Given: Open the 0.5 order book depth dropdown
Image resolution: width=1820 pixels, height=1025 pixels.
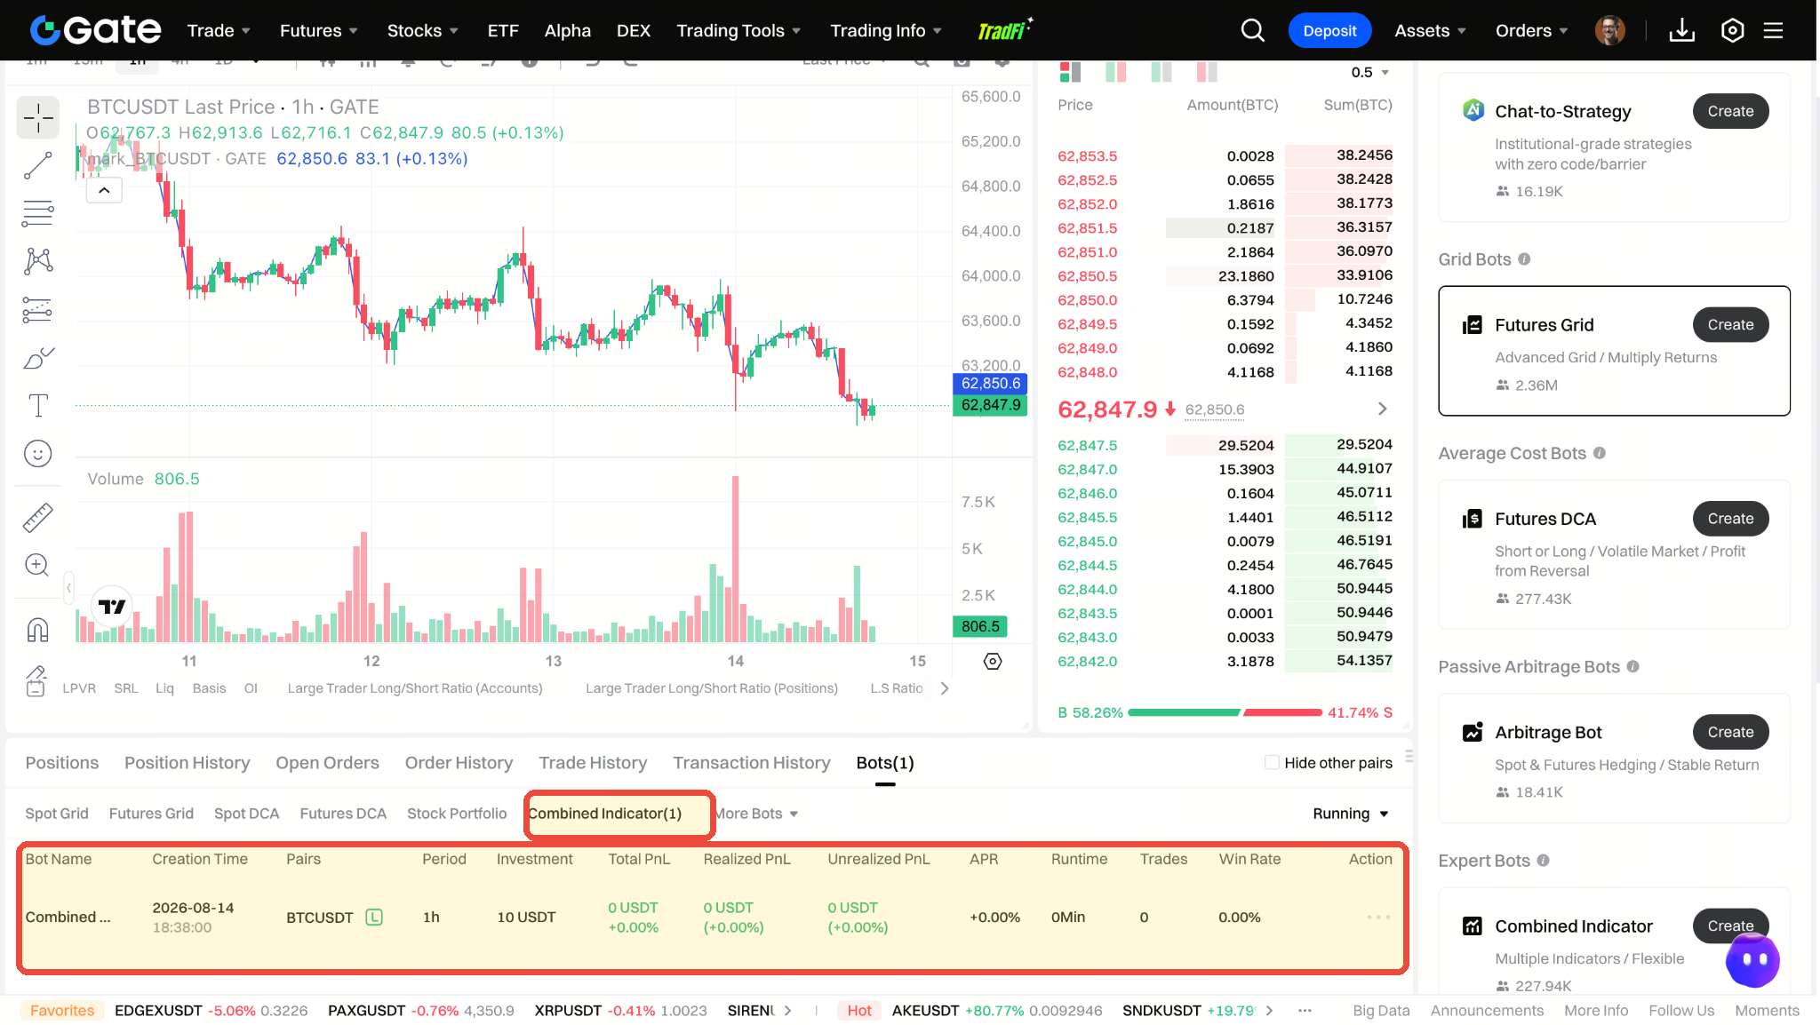Looking at the screenshot, I should [x=1369, y=72].
